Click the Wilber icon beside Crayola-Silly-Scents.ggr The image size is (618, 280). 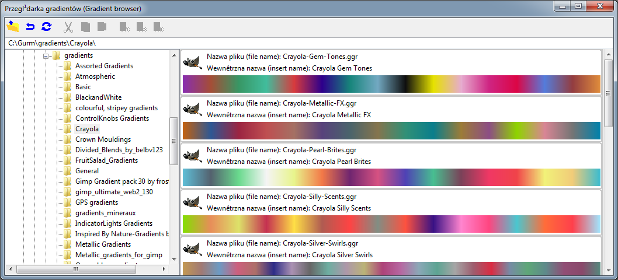(193, 202)
